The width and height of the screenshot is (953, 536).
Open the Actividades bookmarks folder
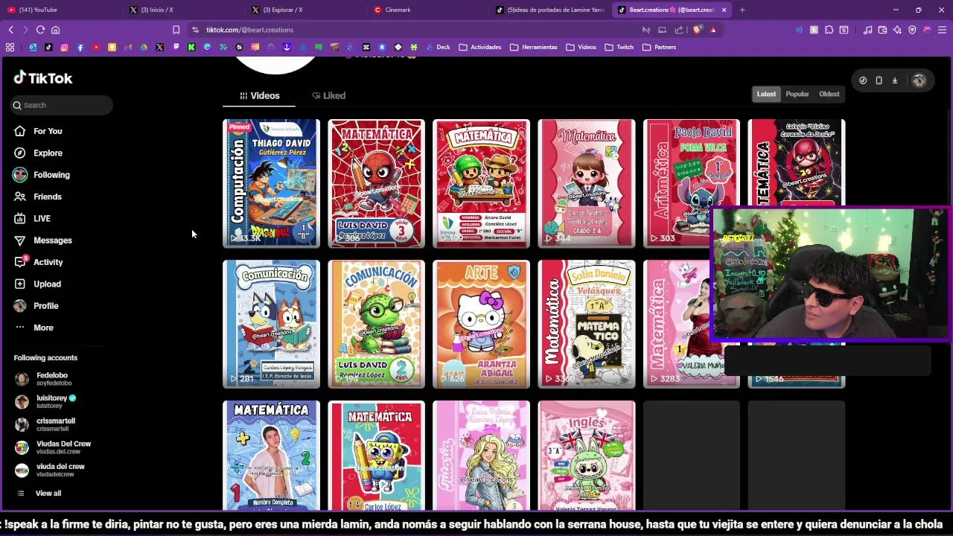[480, 47]
